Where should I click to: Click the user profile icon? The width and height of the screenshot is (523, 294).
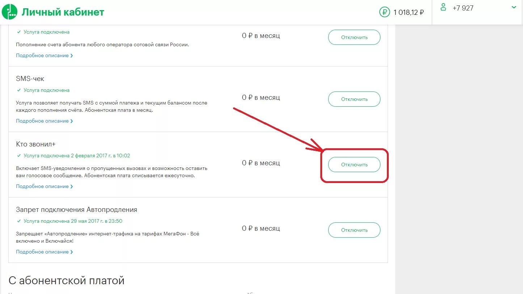pos(443,7)
